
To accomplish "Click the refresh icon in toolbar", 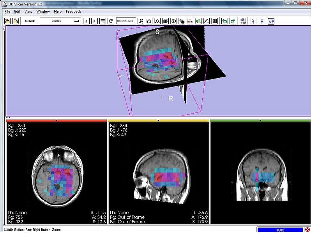I will point(111,21).
